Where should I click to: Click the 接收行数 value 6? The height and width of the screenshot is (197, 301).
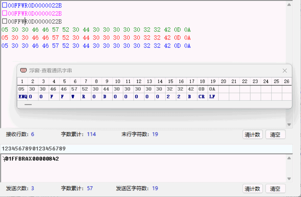pyautogui.click(x=32, y=134)
